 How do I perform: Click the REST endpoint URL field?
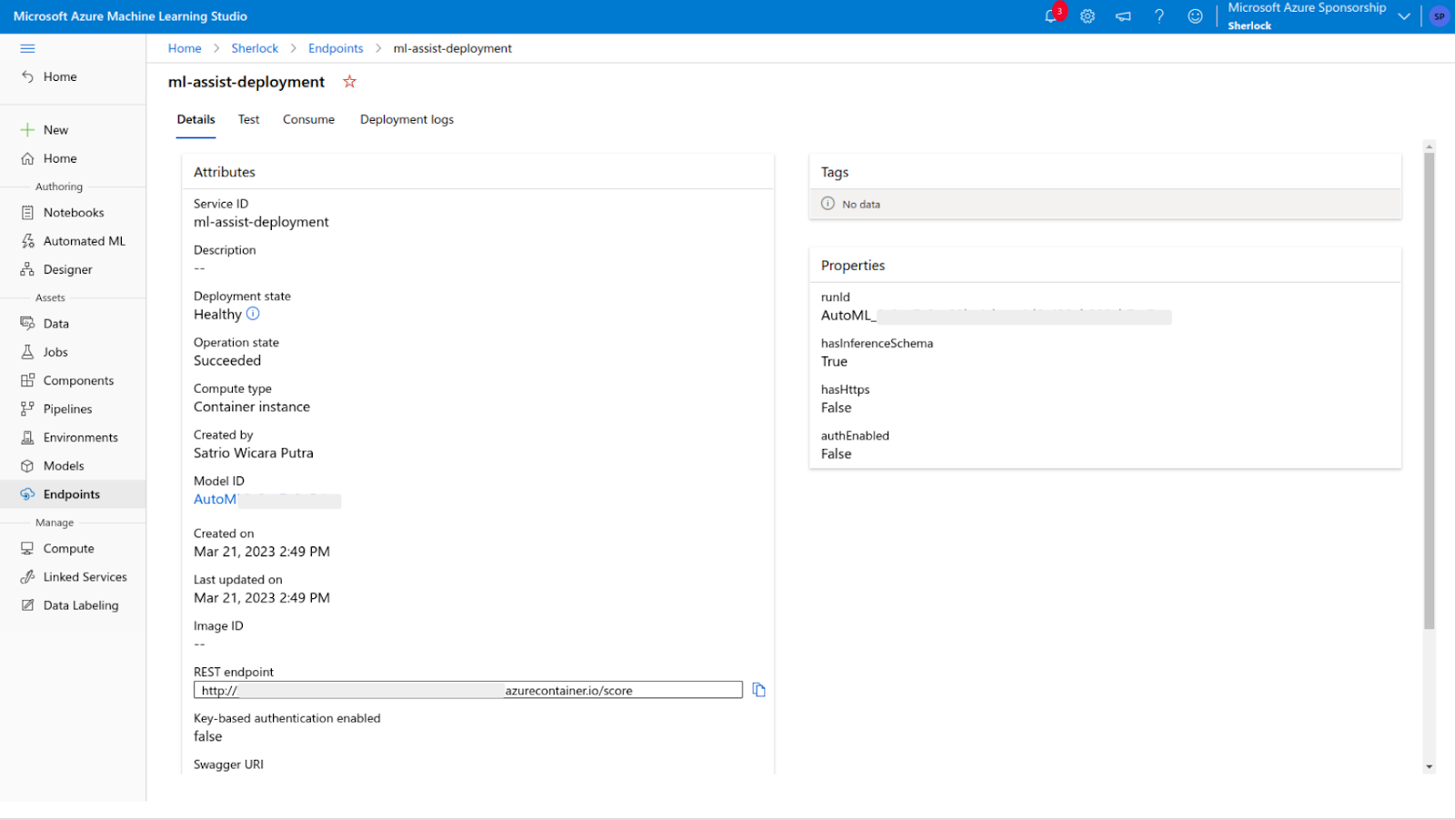click(x=468, y=690)
